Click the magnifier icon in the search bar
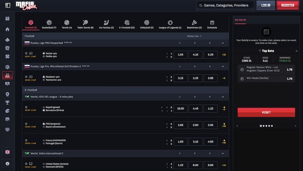Viewport: 303px width, 171px height. point(201,5)
